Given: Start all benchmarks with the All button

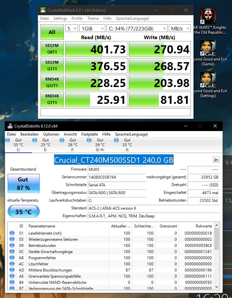Looking at the screenshot, I should coord(52,32).
